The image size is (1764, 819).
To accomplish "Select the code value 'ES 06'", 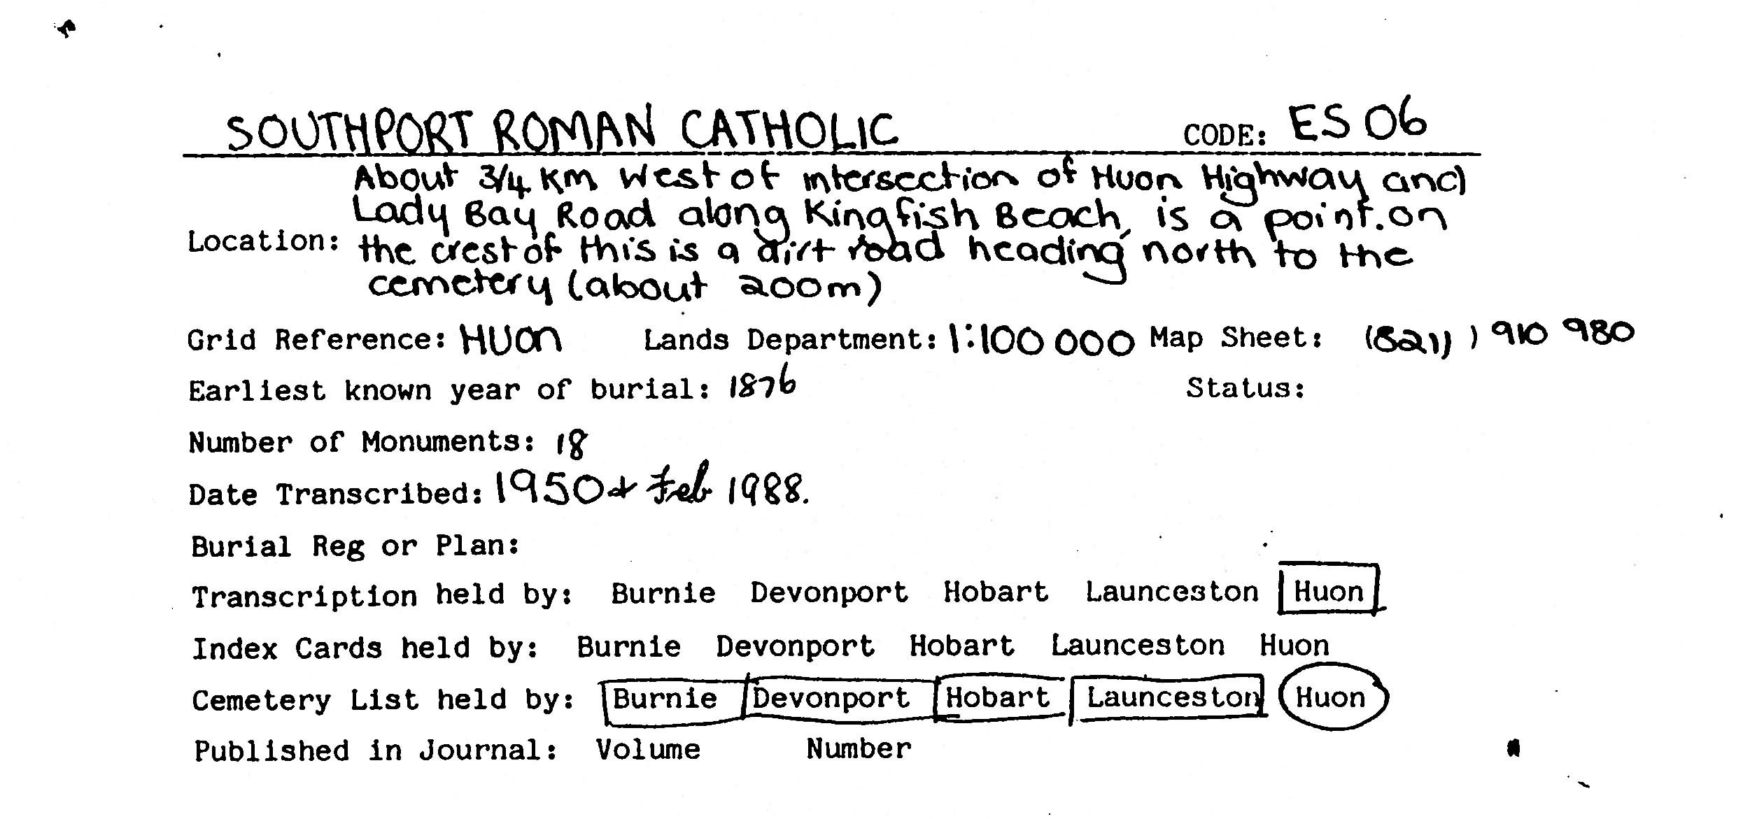I will pyautogui.click(x=1357, y=120).
